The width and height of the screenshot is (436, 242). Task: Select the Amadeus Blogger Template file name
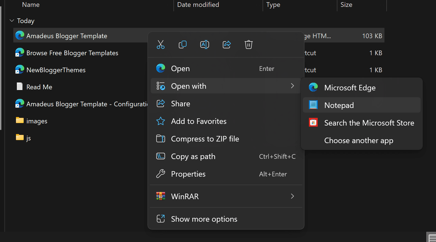[x=67, y=36]
